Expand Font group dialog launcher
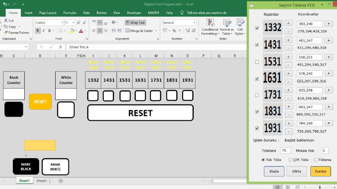This screenshot has height=189, width=337. [87, 39]
